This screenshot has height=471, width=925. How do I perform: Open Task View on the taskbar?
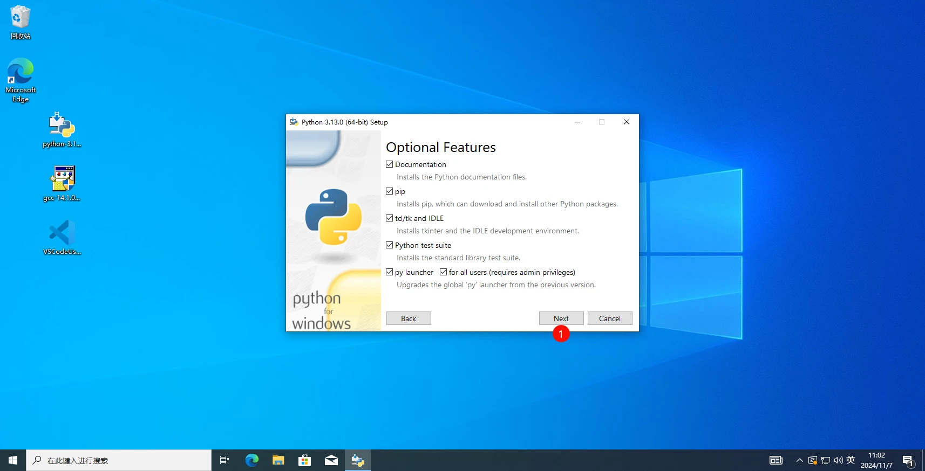(225, 460)
